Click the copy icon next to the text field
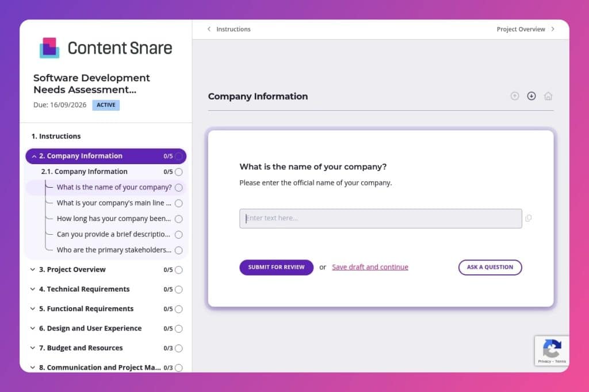This screenshot has width=589, height=392. point(529,218)
